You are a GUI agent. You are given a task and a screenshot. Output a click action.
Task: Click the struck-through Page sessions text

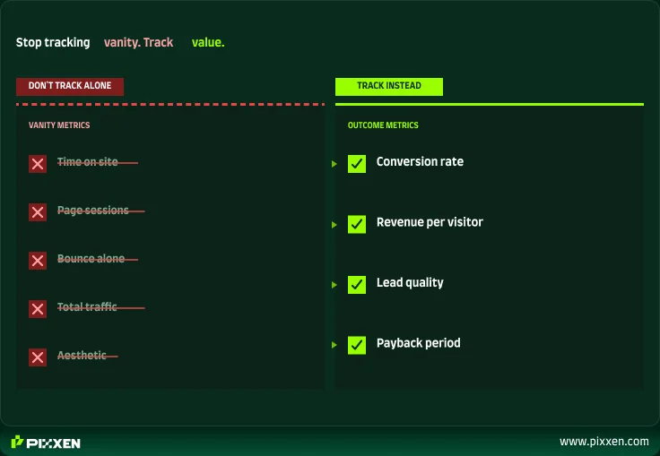(93, 211)
